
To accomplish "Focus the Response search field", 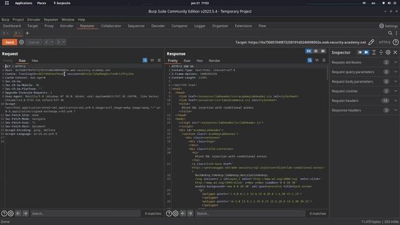I will pyautogui.click(x=250, y=213).
